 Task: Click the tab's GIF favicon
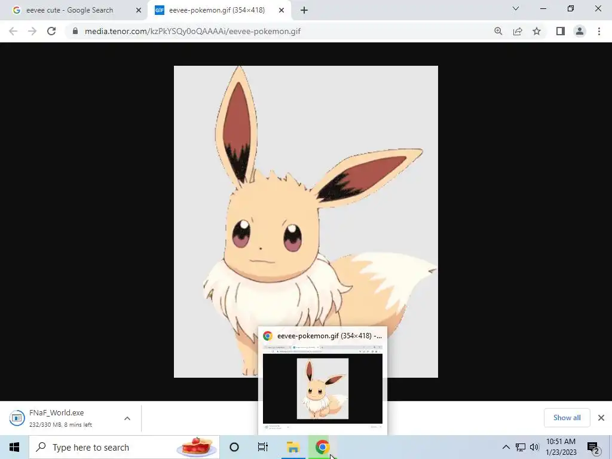pos(159,10)
